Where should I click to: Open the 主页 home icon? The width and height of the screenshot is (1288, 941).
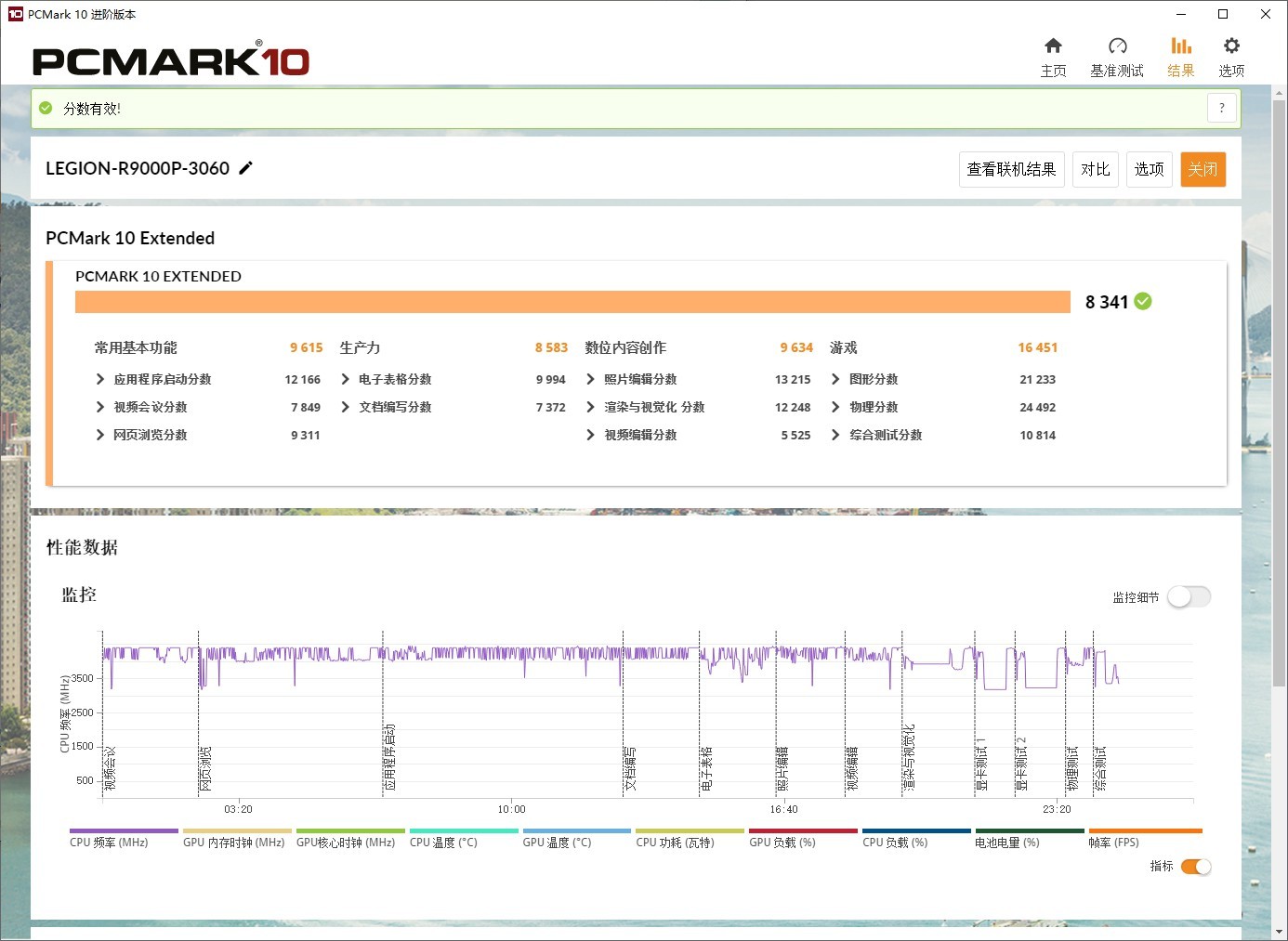1053,46
